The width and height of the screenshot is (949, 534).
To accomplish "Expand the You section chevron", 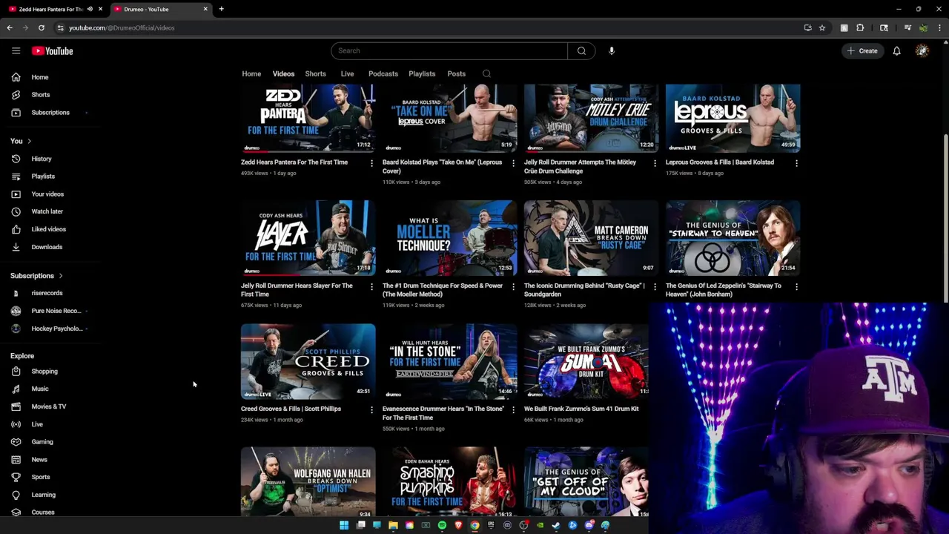I will click(x=29, y=141).
